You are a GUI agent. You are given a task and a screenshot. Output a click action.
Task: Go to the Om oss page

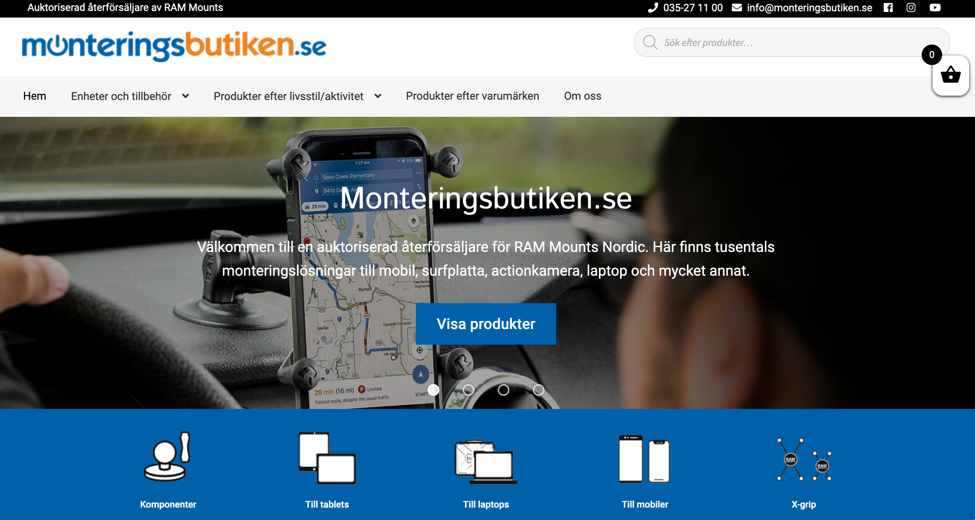[583, 96]
